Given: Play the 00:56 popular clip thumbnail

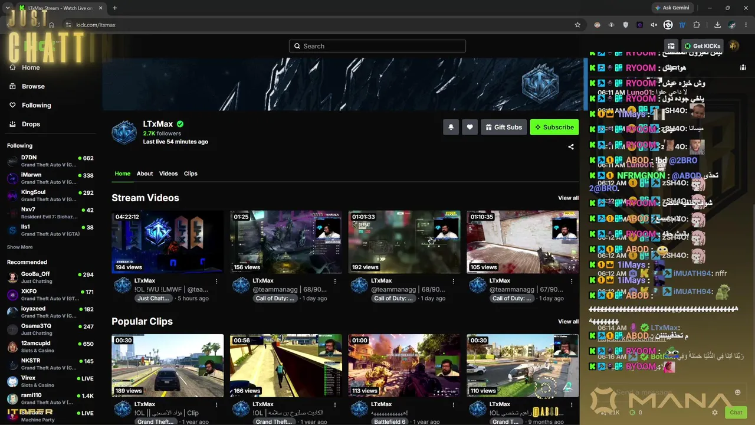Looking at the screenshot, I should 286,365.
